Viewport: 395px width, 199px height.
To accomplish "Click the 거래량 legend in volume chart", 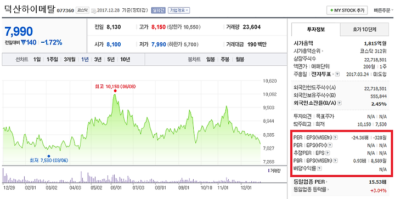I will pos(274,171).
